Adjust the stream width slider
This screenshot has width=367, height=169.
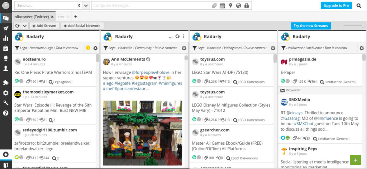[x=354, y=26]
